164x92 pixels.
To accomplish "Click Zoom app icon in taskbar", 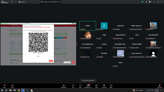I will tap(23, 90).
